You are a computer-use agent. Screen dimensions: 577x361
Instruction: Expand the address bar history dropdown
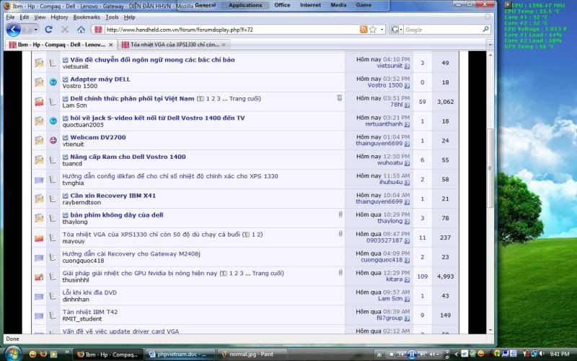[x=382, y=30]
